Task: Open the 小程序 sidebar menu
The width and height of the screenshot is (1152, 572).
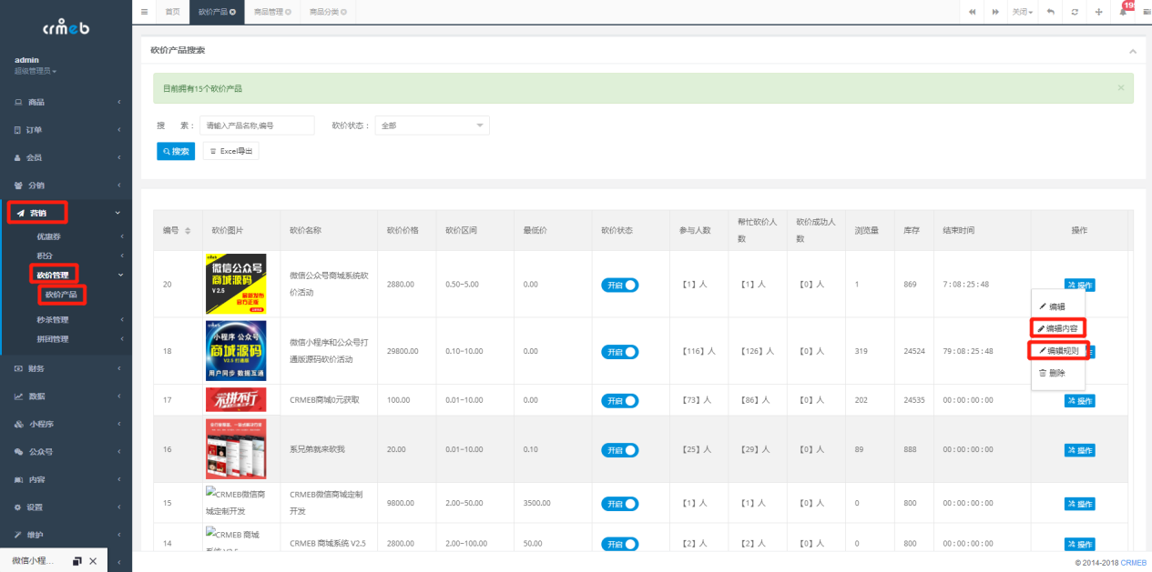Action: tap(66, 424)
